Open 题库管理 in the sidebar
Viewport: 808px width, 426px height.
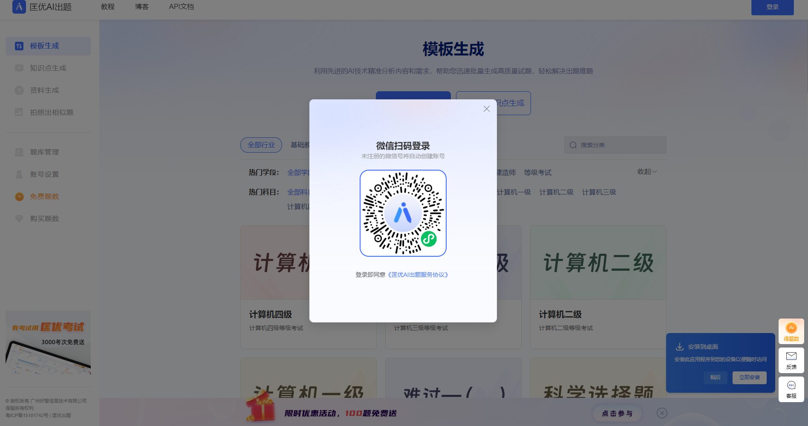[x=44, y=152]
